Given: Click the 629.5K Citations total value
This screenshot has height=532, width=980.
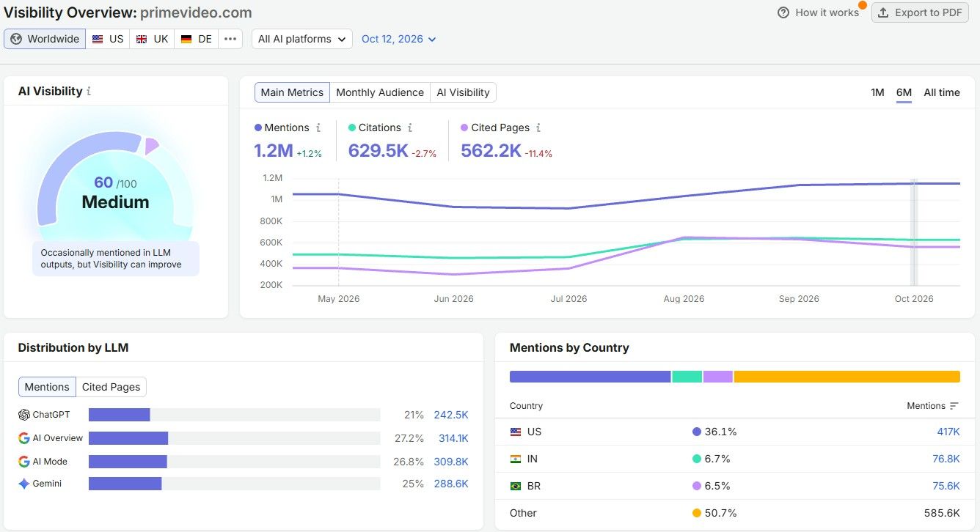Looking at the screenshot, I should tap(378, 151).
